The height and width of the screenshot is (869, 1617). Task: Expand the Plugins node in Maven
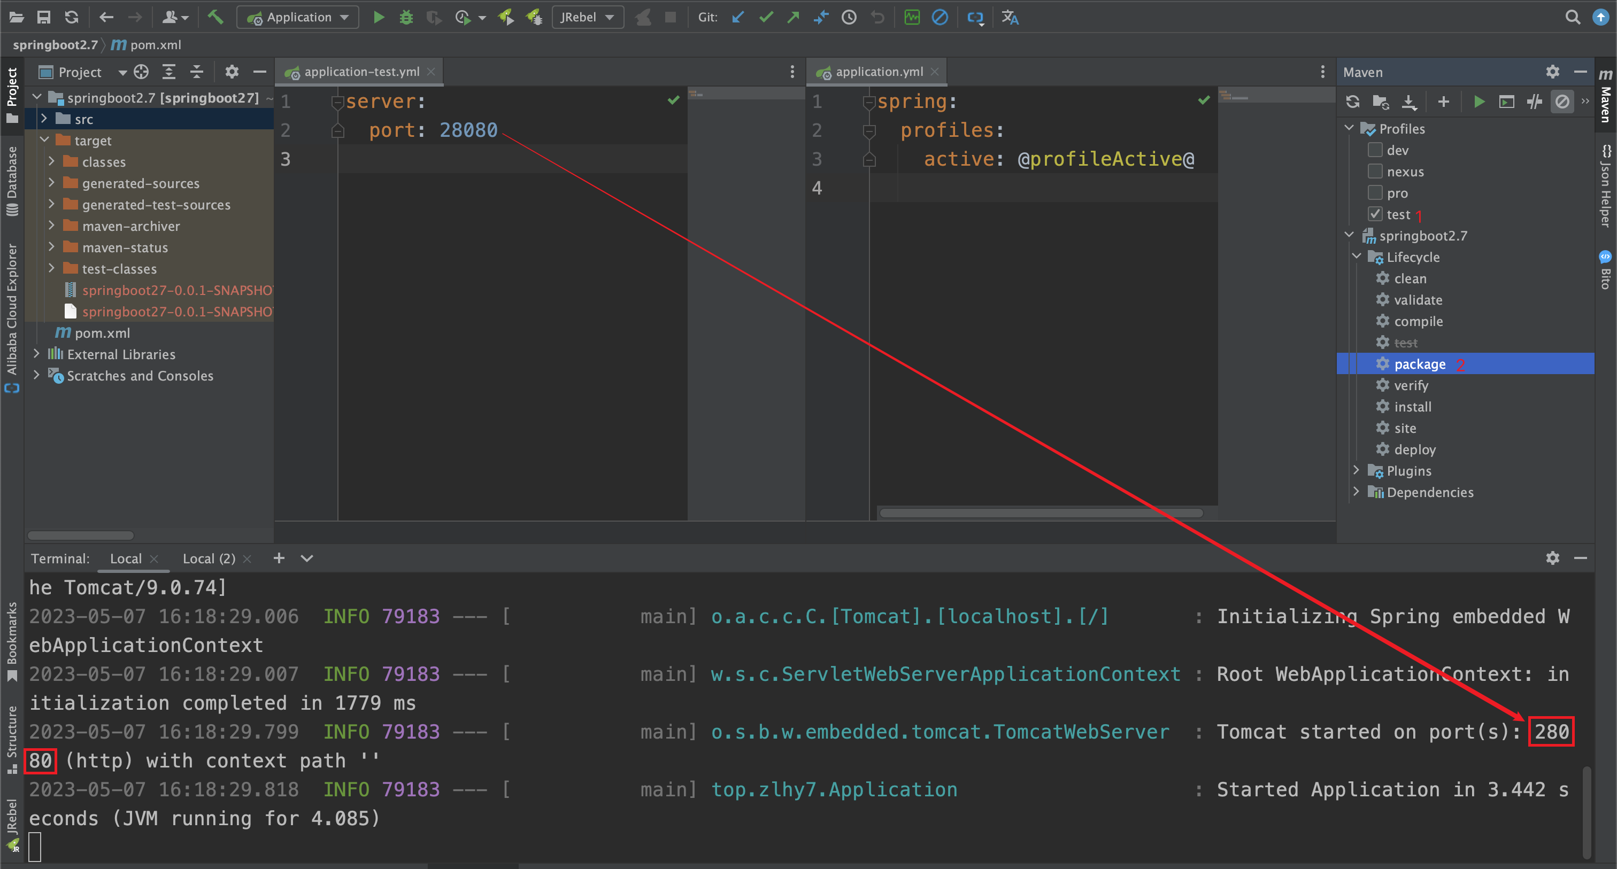(x=1356, y=471)
